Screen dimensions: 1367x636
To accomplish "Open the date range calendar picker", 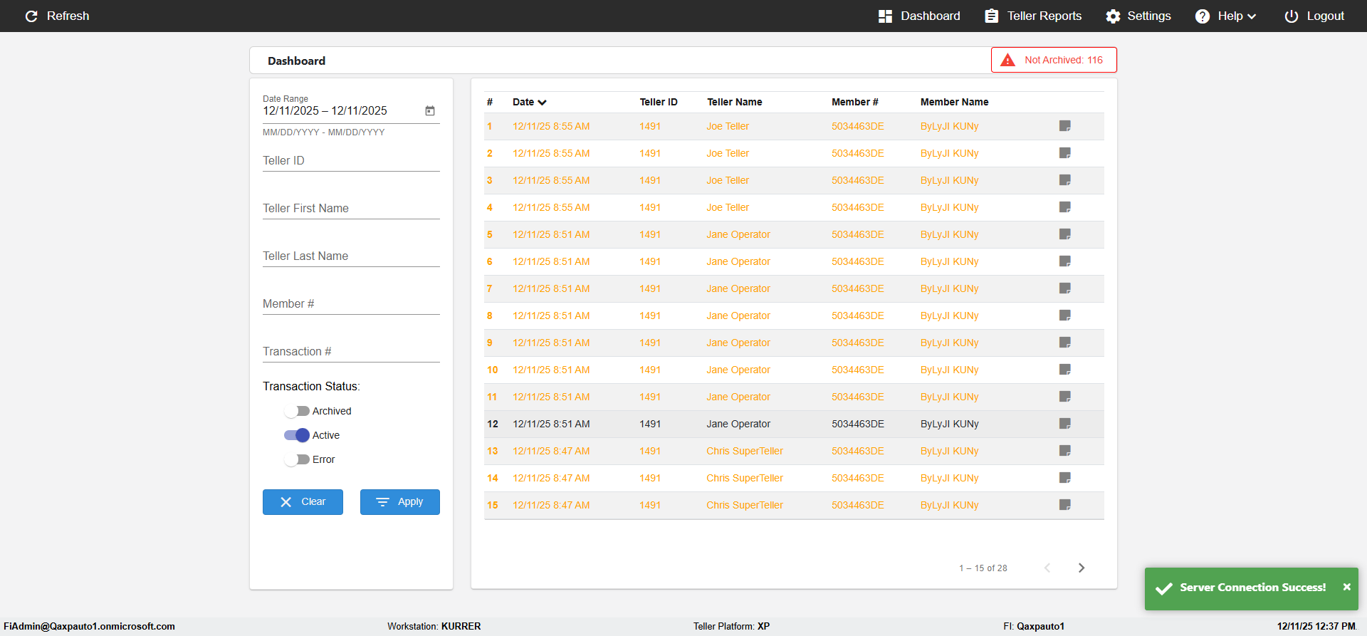I will tap(430, 110).
